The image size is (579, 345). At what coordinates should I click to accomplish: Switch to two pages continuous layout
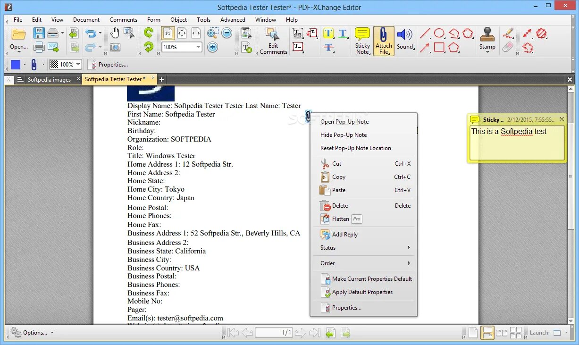click(516, 333)
